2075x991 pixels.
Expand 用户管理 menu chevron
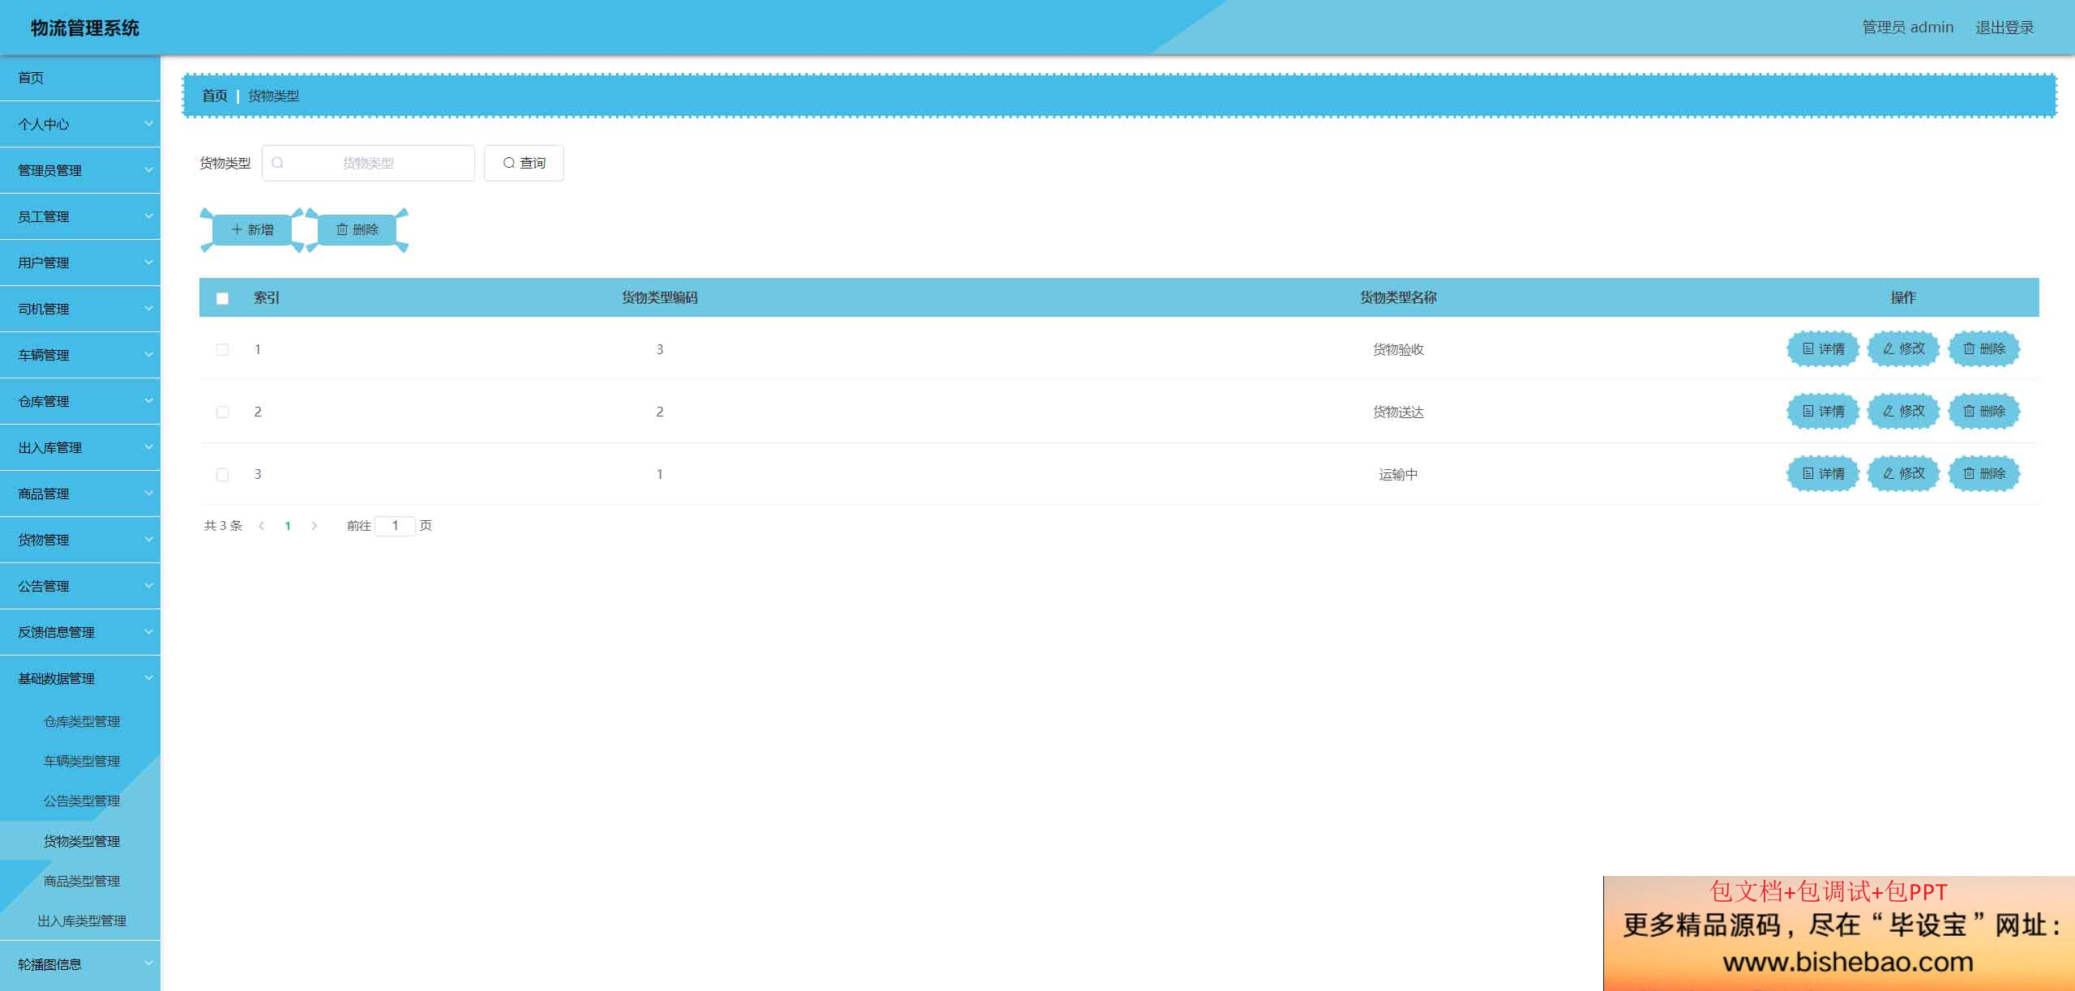point(148,263)
